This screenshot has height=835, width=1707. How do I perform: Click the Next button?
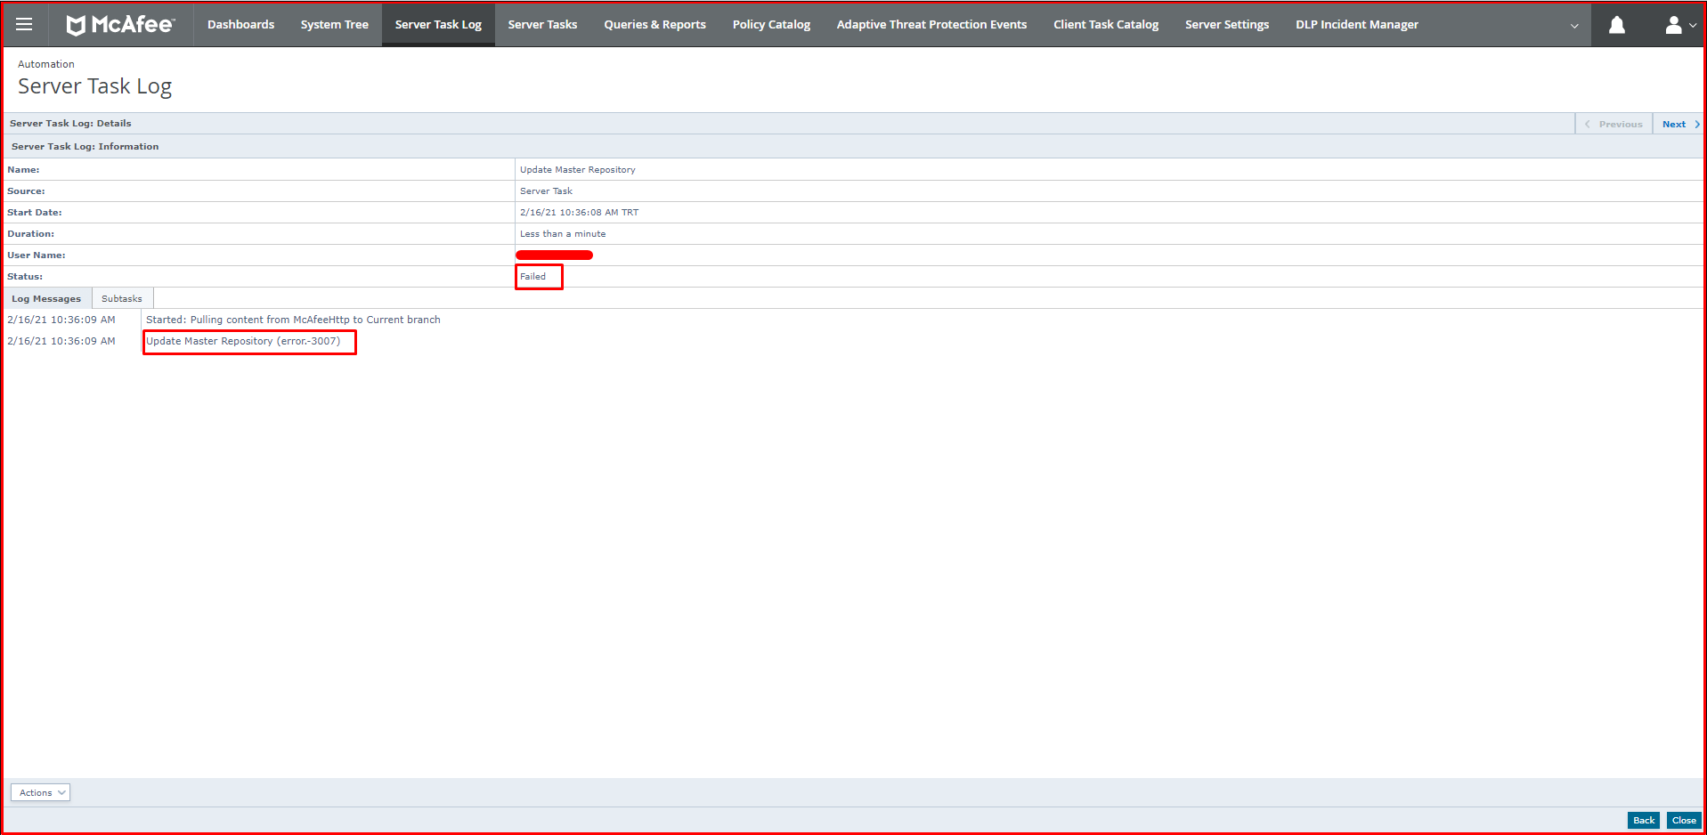click(x=1679, y=124)
